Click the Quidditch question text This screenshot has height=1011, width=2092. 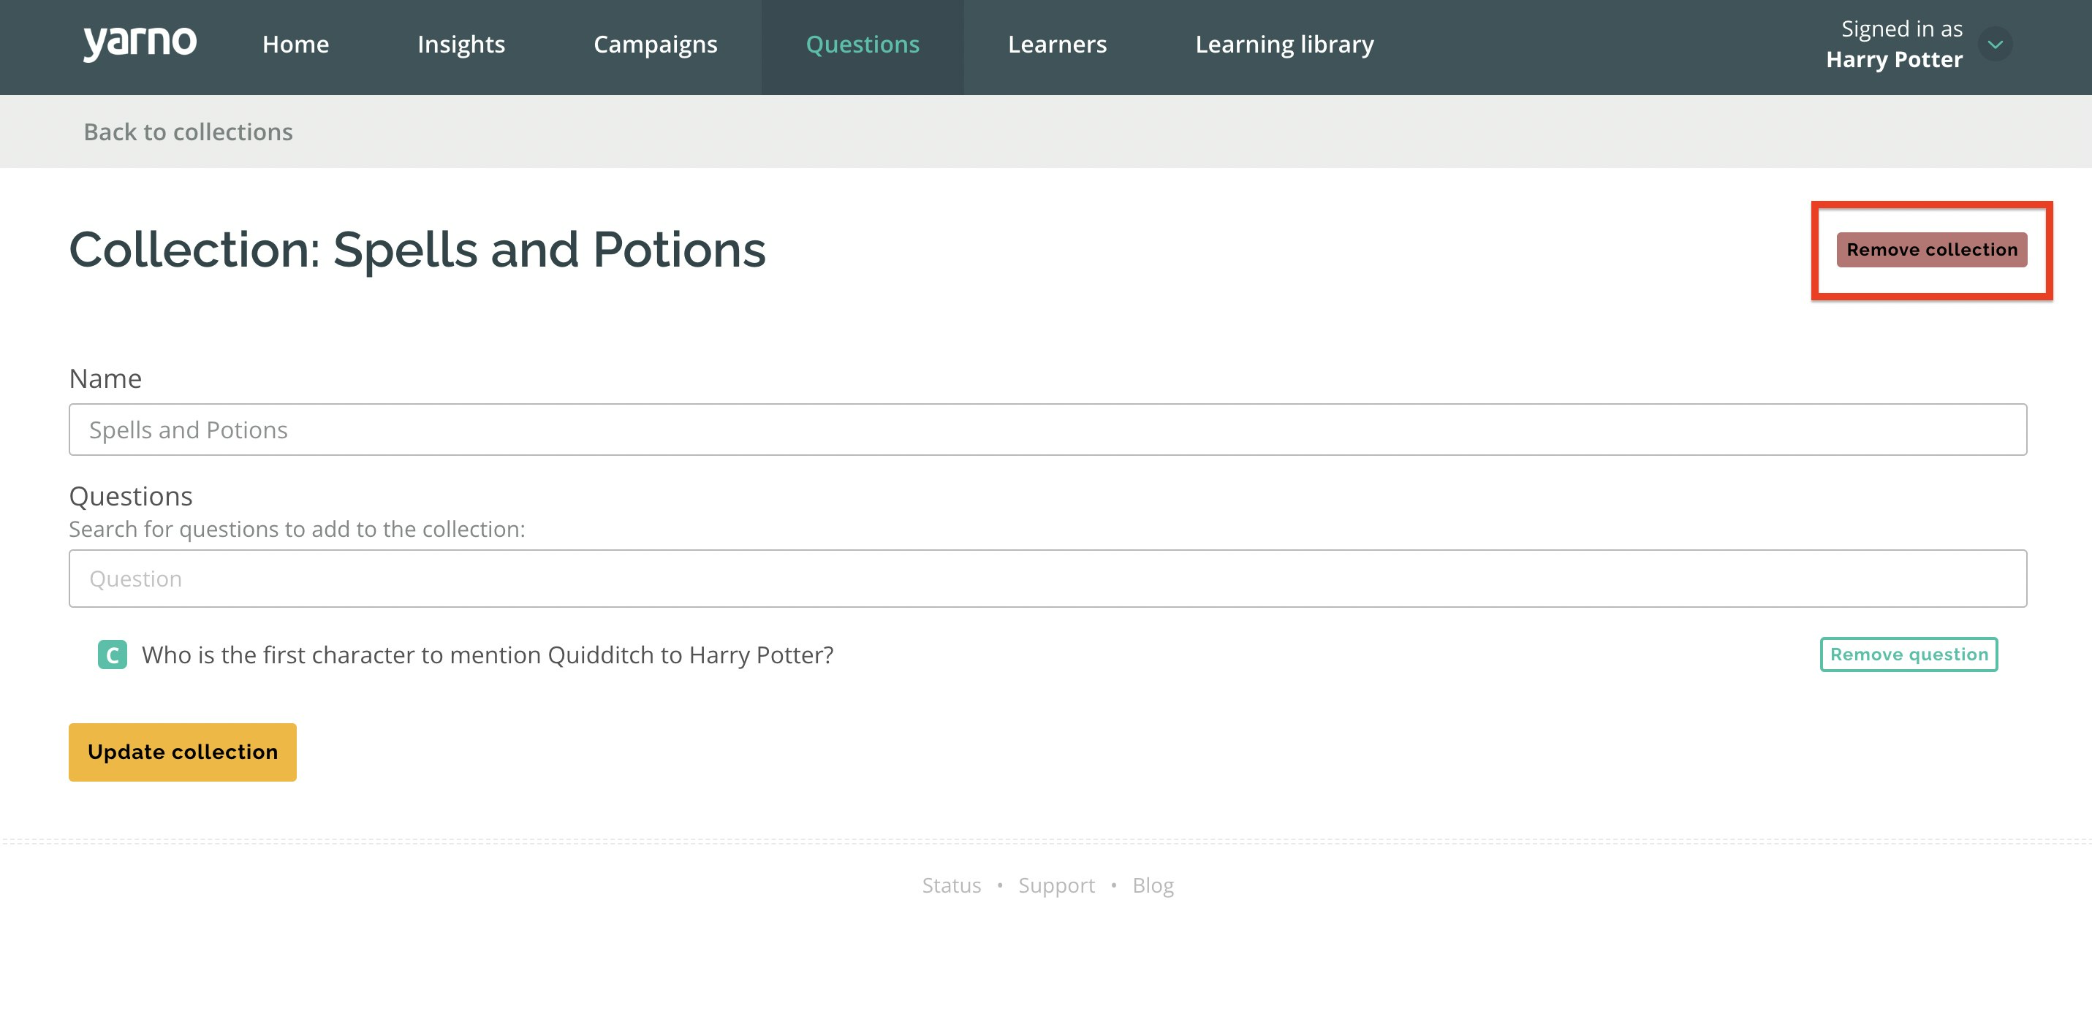pyautogui.click(x=488, y=655)
